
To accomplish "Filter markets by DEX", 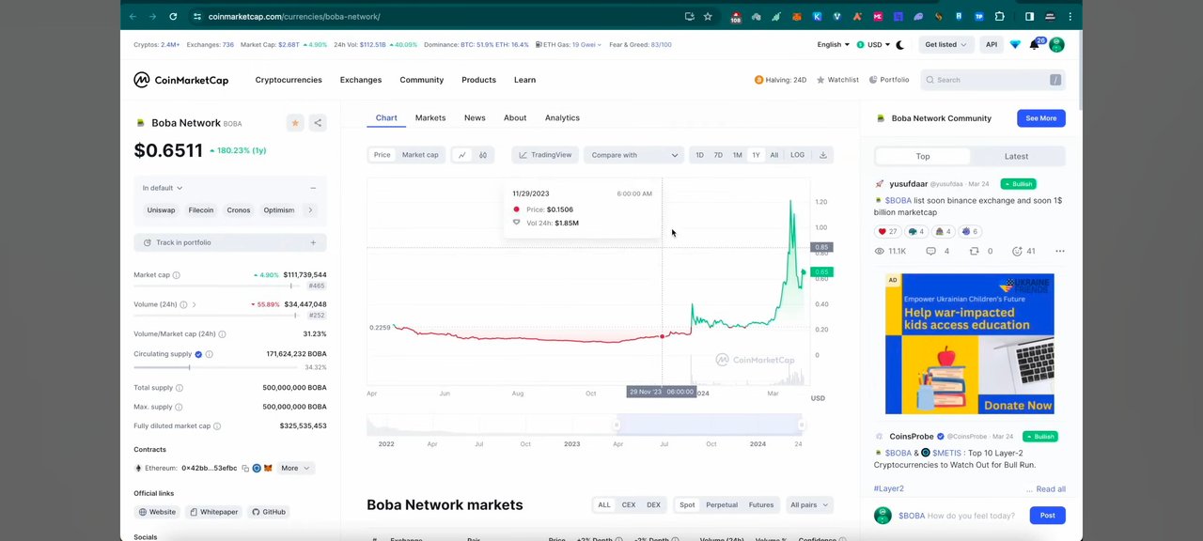I will point(653,505).
